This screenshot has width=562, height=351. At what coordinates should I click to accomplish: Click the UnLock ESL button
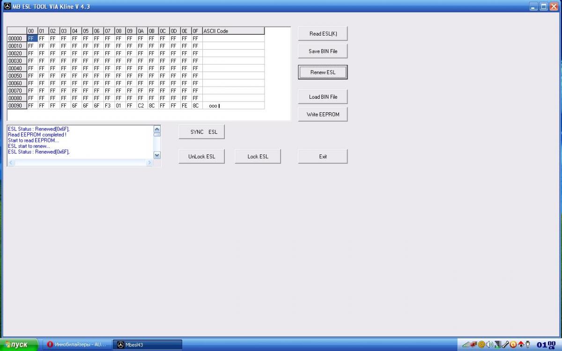coord(201,156)
